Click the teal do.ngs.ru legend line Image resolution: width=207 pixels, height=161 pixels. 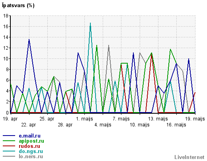[x=9, y=151]
